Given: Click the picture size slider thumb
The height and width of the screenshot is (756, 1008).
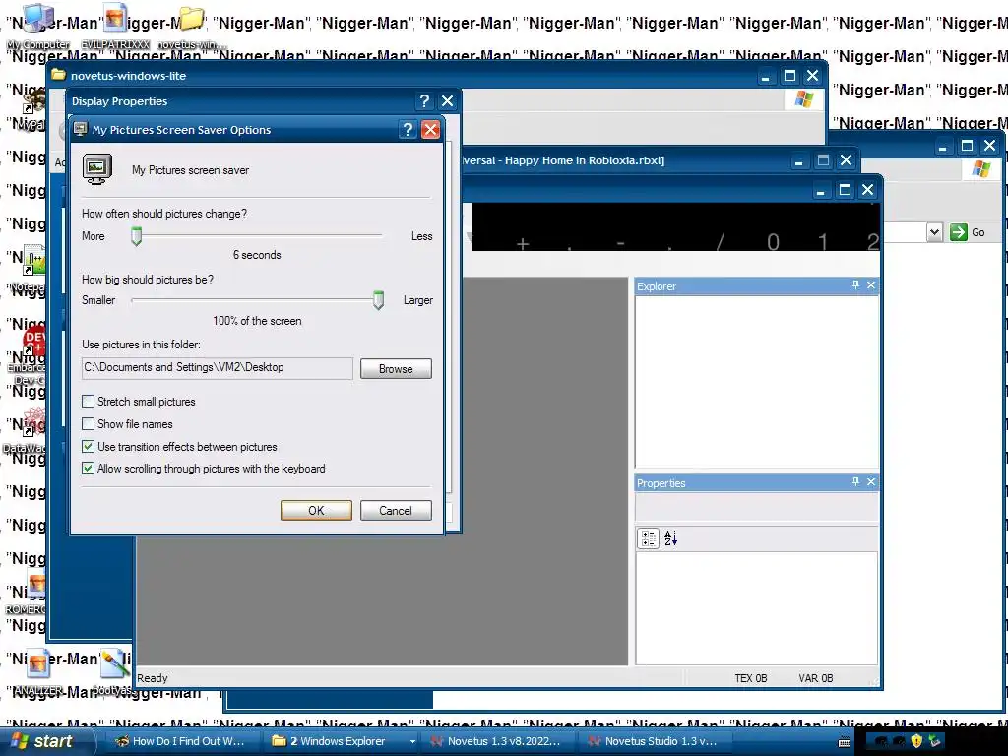Looking at the screenshot, I should (379, 300).
